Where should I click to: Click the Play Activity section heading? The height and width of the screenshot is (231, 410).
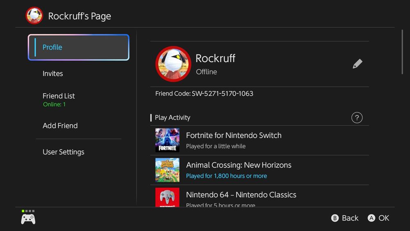173,118
